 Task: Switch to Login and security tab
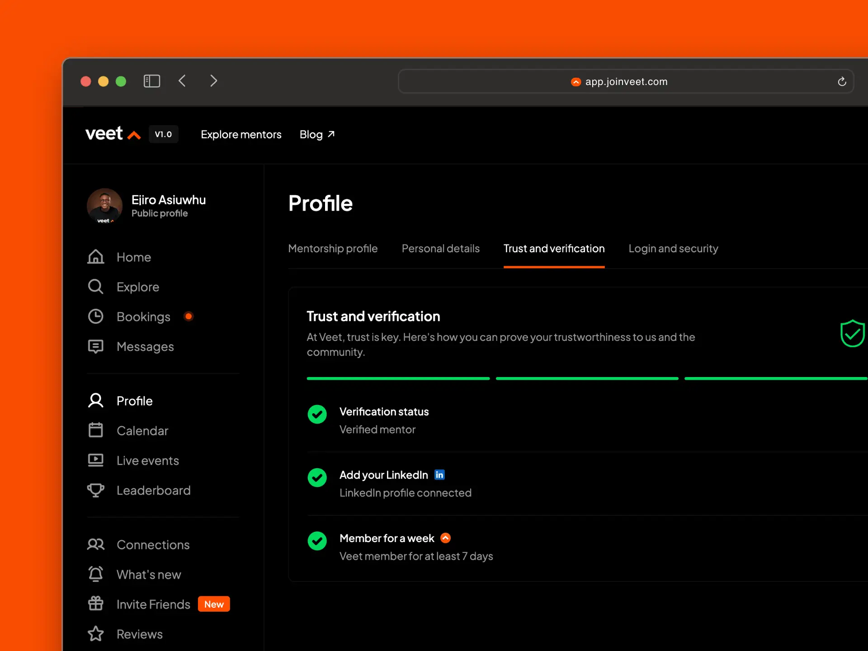point(673,249)
